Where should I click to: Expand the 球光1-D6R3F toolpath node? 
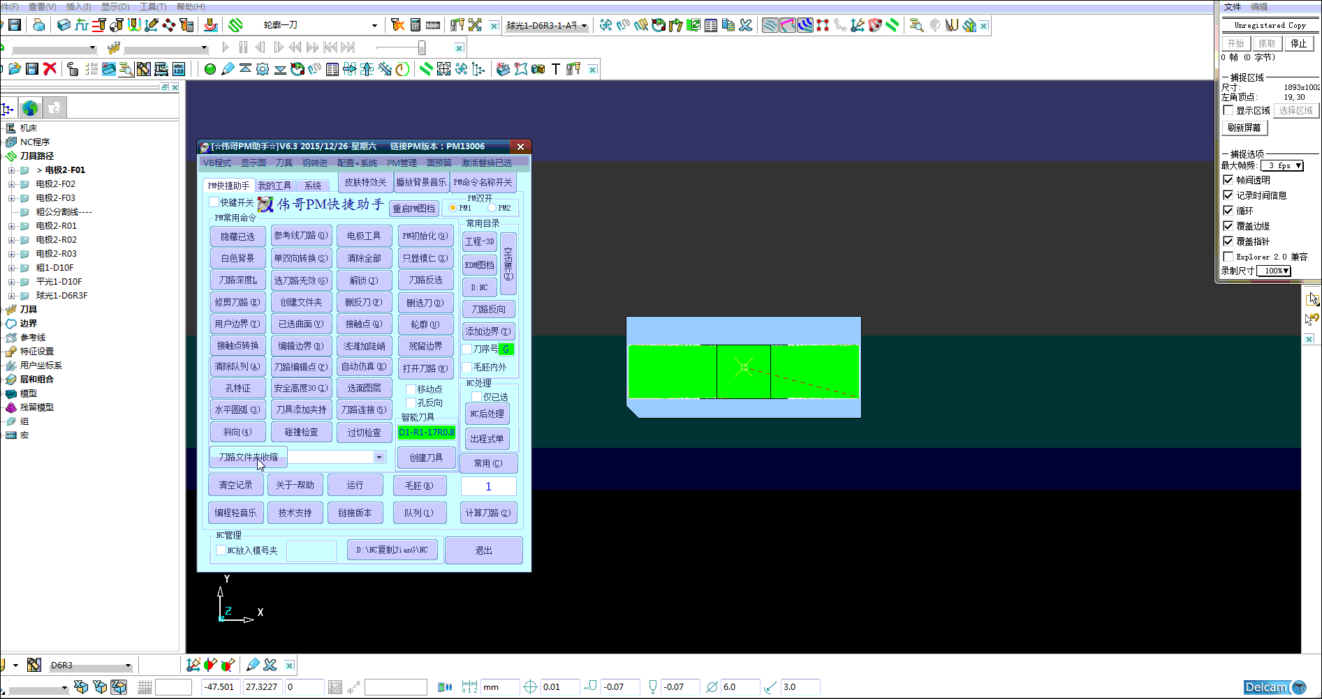point(11,296)
